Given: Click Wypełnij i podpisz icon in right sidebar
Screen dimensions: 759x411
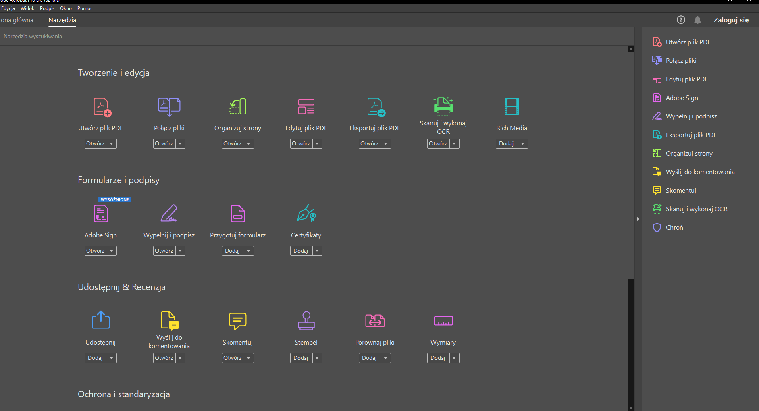Looking at the screenshot, I should [x=657, y=116].
